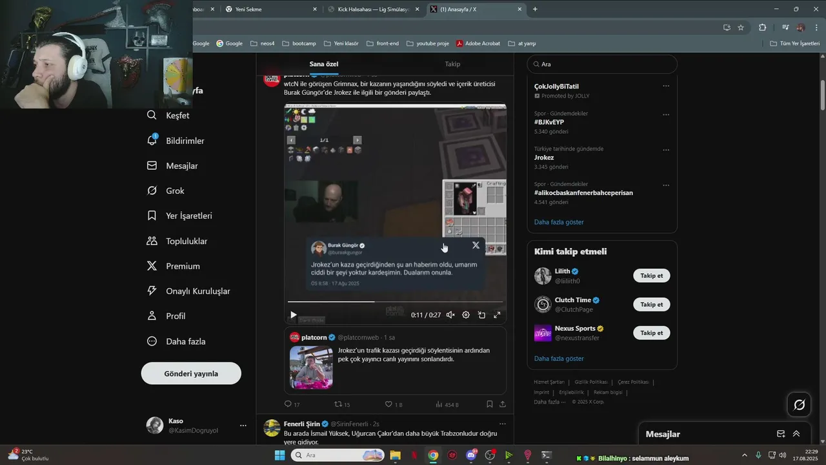Switch to Kick Halısahası browser tab
The height and width of the screenshot is (465, 826).
(374, 9)
